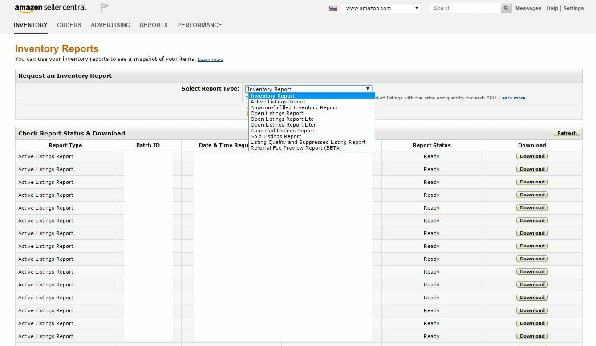The image size is (596, 346).
Task: Click the Refresh button
Action: [566, 133]
